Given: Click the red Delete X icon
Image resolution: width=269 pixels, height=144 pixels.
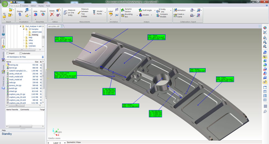Looking at the screenshot, I should tap(52, 15).
